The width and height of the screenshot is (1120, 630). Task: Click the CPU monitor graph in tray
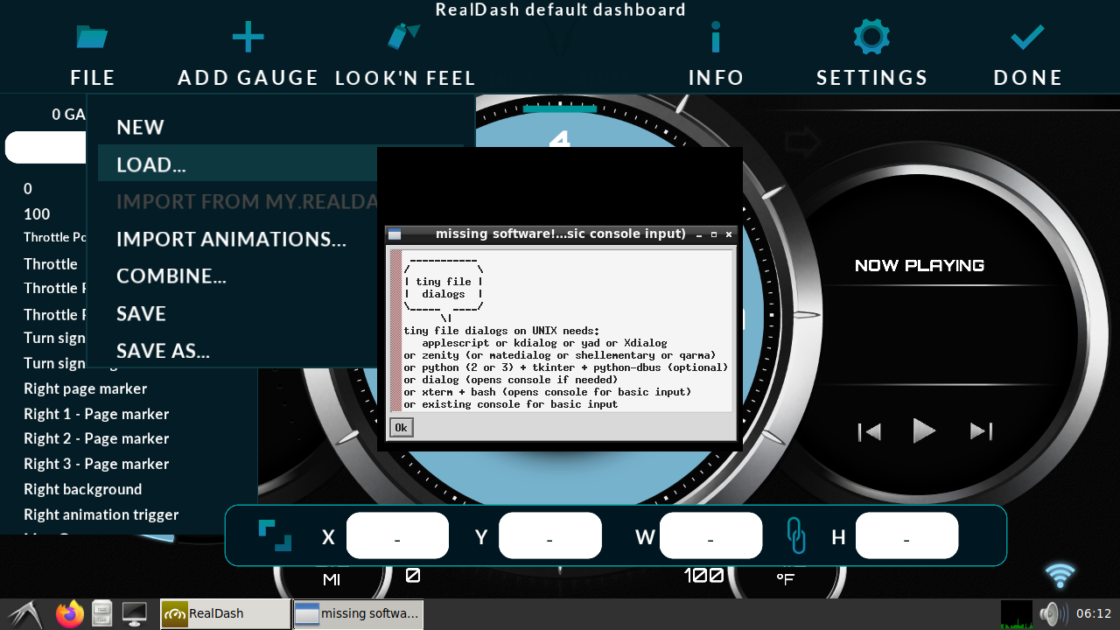click(x=1016, y=614)
